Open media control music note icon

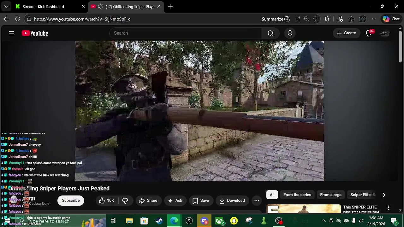[340, 19]
